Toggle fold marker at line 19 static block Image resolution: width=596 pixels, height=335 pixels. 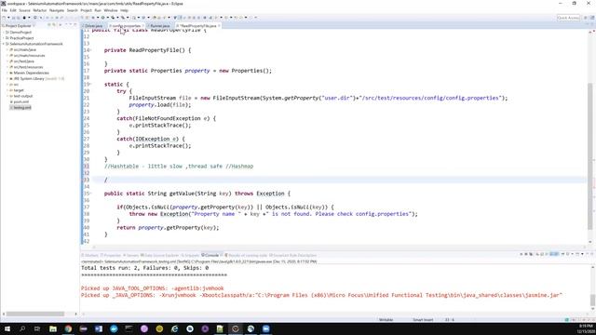pyautogui.click(x=90, y=85)
